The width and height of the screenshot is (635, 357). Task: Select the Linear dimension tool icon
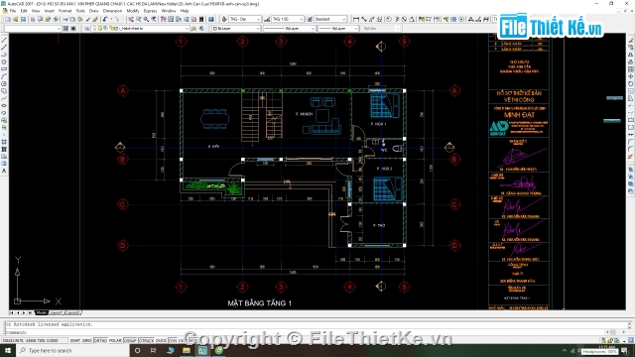[x=356, y=19]
